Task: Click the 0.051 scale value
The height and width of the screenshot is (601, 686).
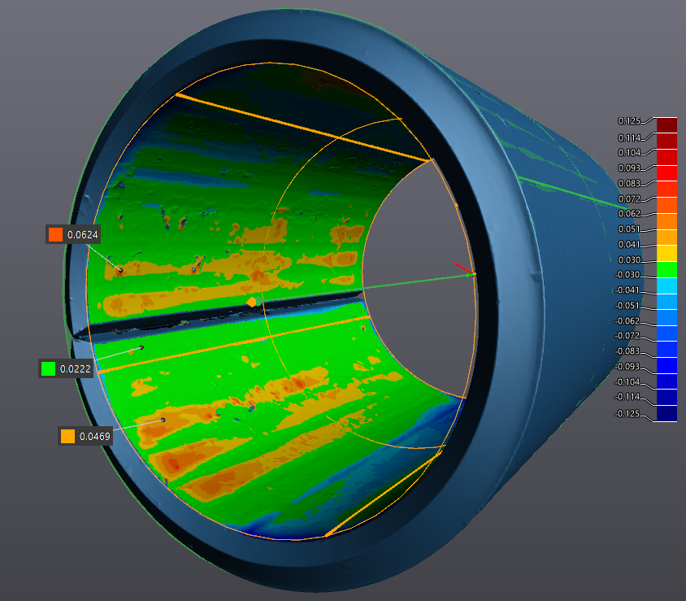Action: click(x=629, y=229)
